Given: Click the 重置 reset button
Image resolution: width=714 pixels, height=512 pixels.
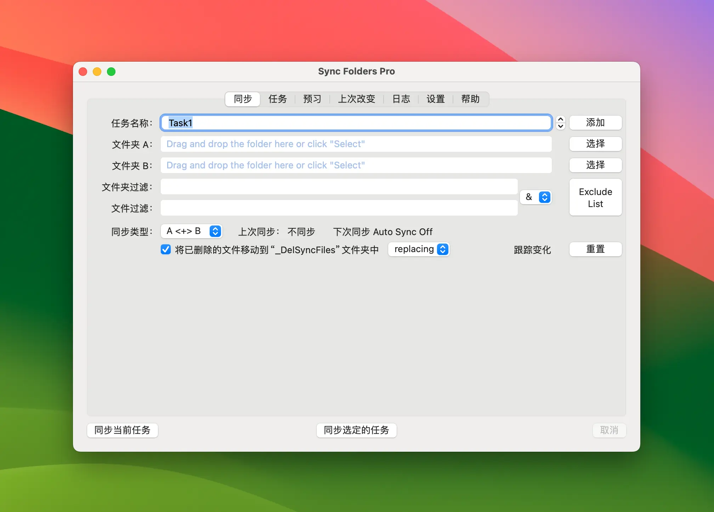Looking at the screenshot, I should click(595, 249).
